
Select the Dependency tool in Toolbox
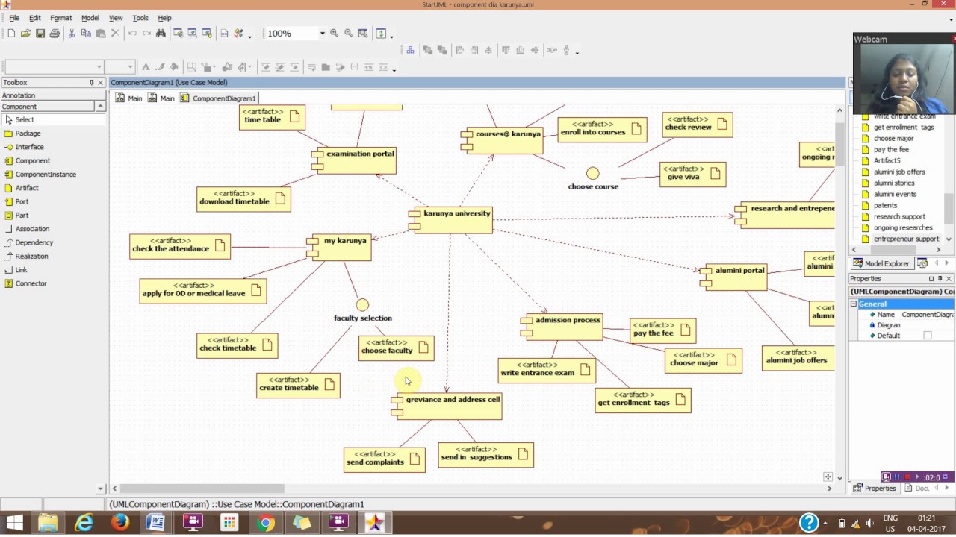34,242
